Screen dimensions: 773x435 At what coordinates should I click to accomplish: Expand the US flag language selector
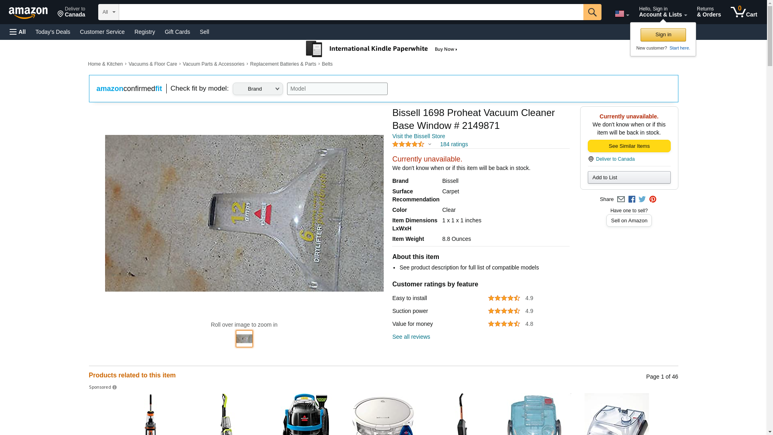click(622, 14)
